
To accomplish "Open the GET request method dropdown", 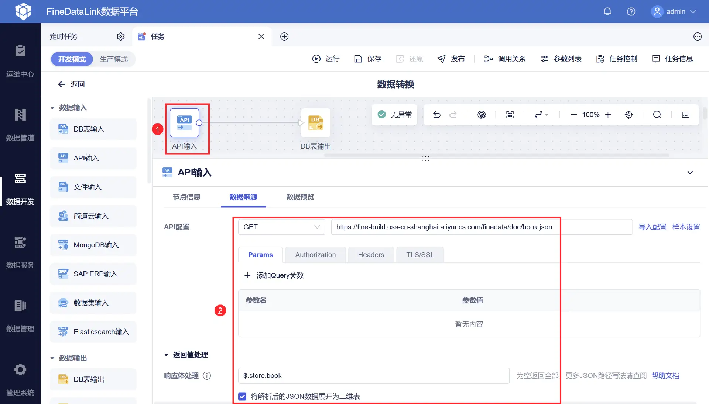I will tap(281, 227).
